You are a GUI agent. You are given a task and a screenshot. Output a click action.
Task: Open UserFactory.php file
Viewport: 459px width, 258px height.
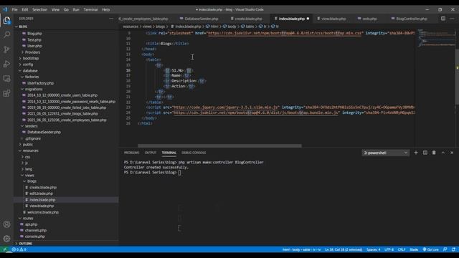(x=40, y=83)
